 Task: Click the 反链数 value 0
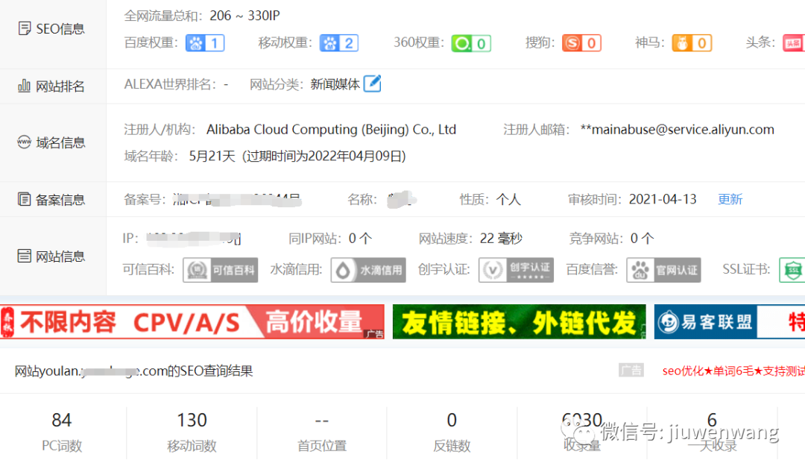[x=452, y=421]
